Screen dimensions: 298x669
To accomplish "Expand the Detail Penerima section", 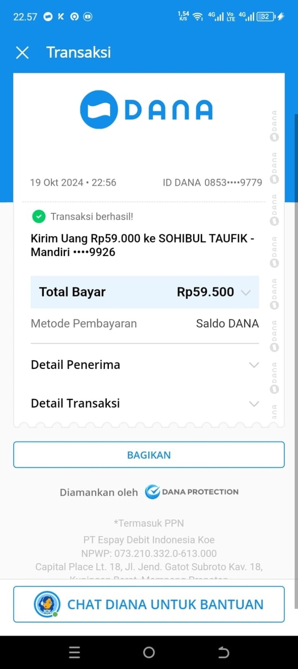I will (254, 365).
